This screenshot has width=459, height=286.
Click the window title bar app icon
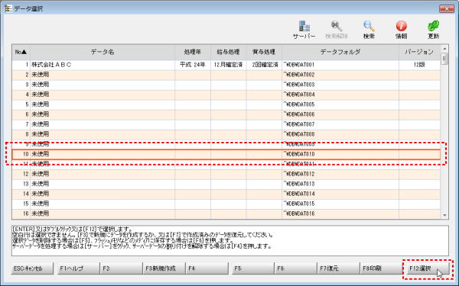[8, 8]
